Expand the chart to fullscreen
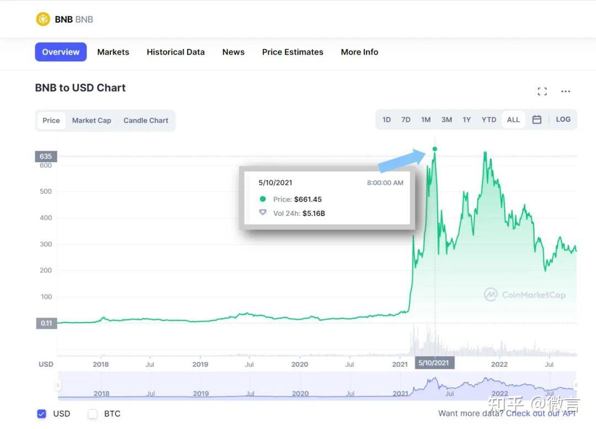The width and height of the screenshot is (596, 429). click(x=542, y=91)
